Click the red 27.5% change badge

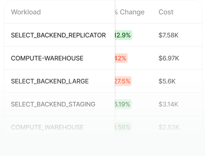[x=123, y=81]
